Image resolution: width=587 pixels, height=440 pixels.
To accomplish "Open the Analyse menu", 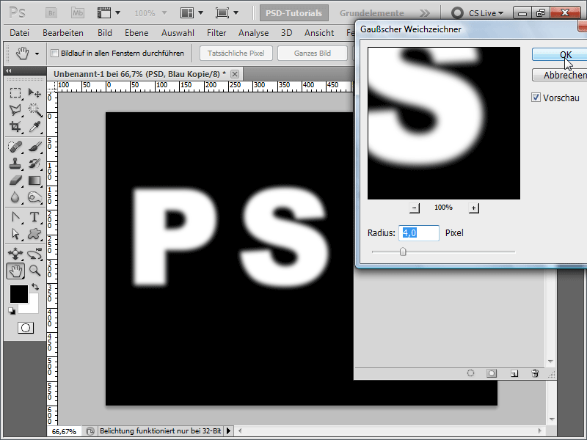I will [x=253, y=33].
